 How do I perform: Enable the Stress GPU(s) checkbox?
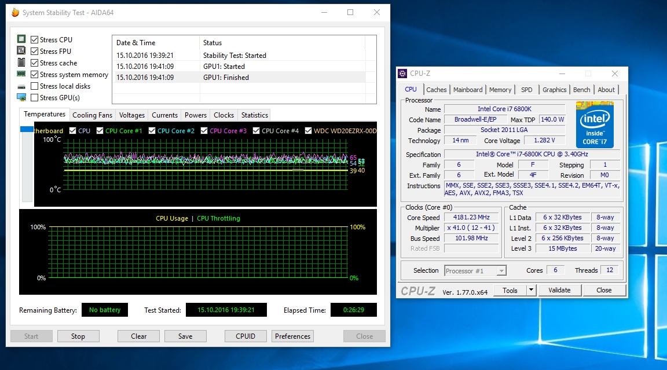click(x=35, y=97)
